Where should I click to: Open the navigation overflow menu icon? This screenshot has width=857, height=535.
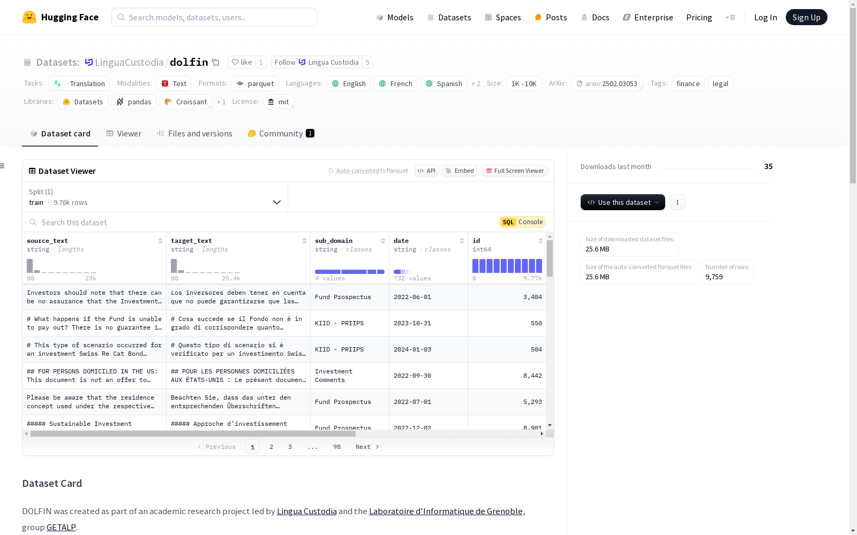730,17
